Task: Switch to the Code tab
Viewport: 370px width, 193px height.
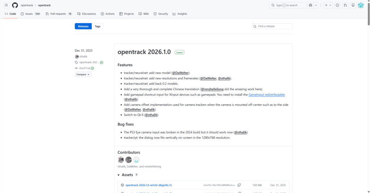Action: click(10, 14)
